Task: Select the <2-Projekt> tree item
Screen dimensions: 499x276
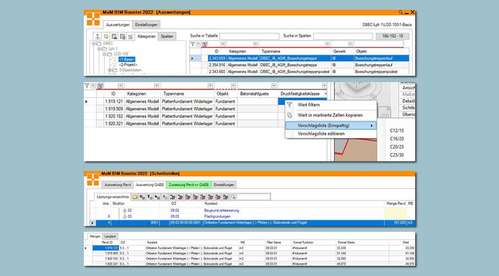Action: (128, 65)
